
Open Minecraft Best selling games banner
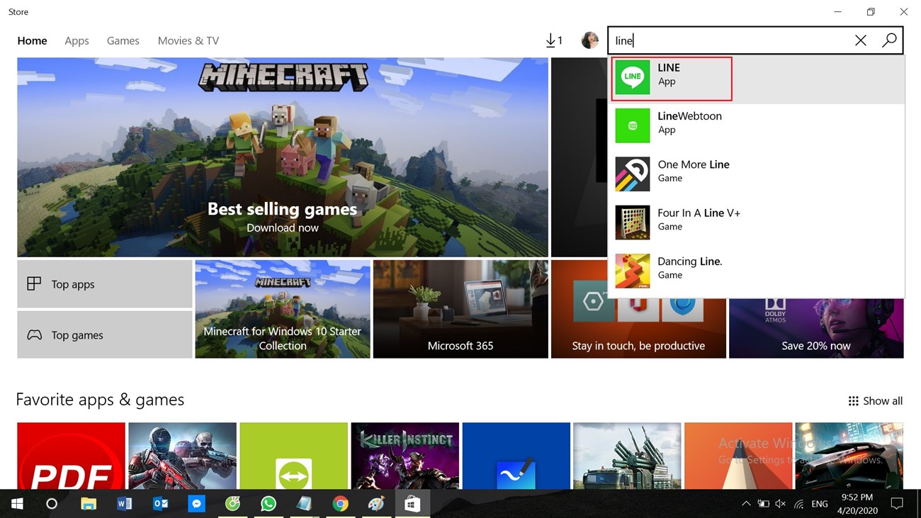pos(283,157)
